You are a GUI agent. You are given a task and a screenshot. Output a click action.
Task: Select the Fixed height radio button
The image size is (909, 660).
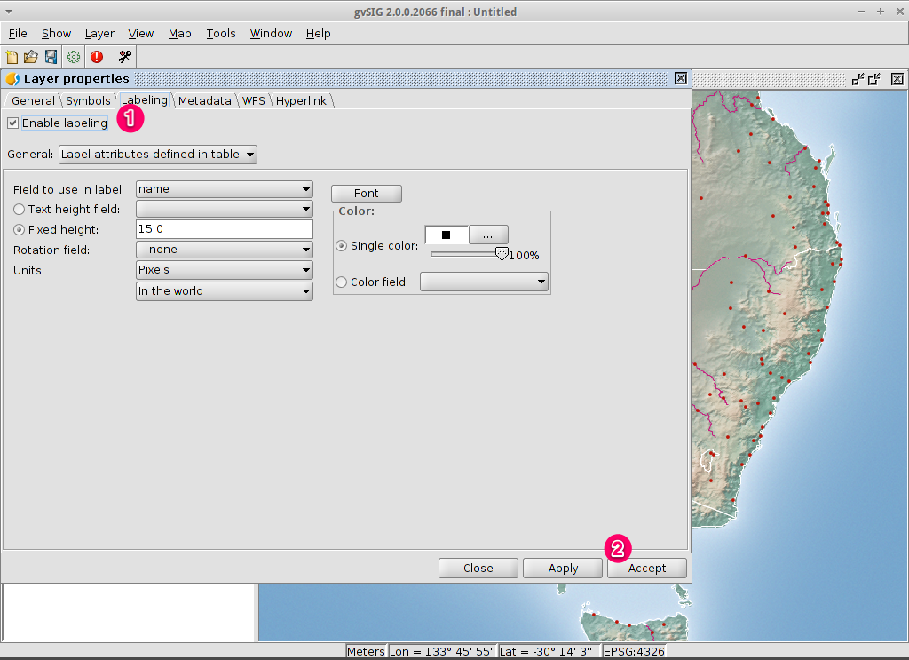20,230
